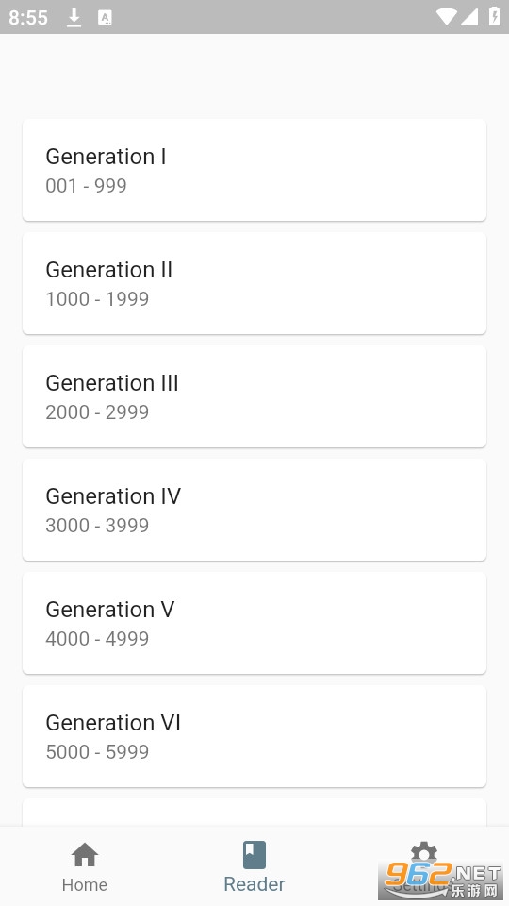Tap the keyboard language status icon
Screen dimensions: 509x906
(x=105, y=17)
